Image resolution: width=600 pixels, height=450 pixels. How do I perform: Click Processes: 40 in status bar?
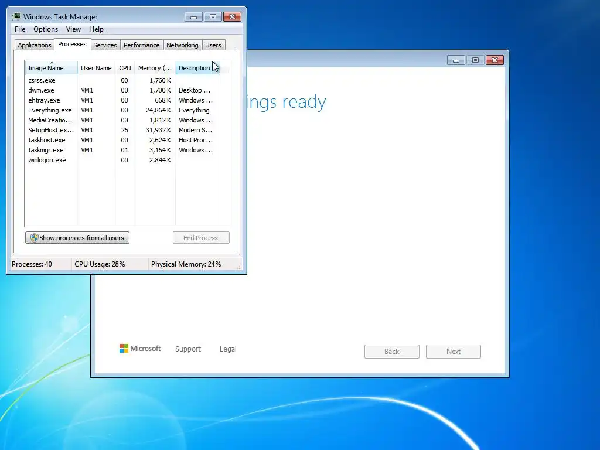(32, 264)
